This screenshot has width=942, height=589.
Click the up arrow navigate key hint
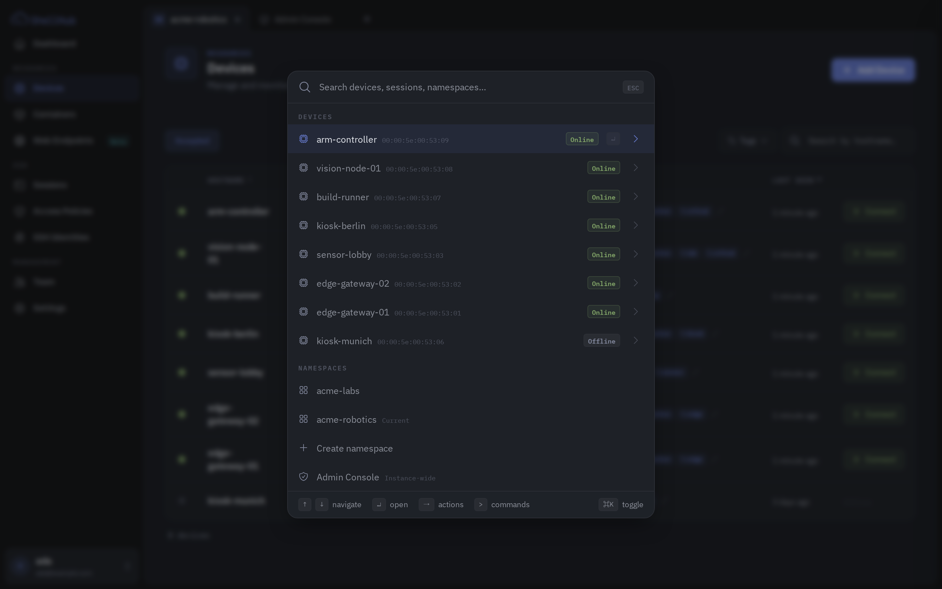305,505
